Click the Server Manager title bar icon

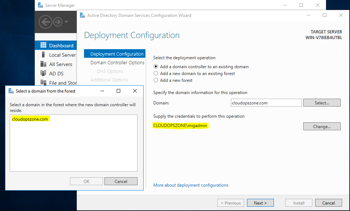tap(41, 5)
